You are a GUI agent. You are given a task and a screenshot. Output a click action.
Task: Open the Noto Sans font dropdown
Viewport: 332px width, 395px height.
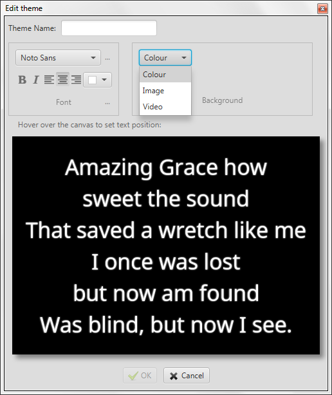pyautogui.click(x=58, y=58)
